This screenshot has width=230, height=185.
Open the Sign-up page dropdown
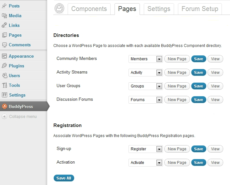[x=159, y=149]
